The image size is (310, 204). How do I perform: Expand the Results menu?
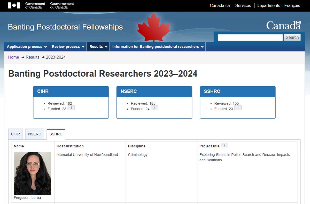point(98,47)
